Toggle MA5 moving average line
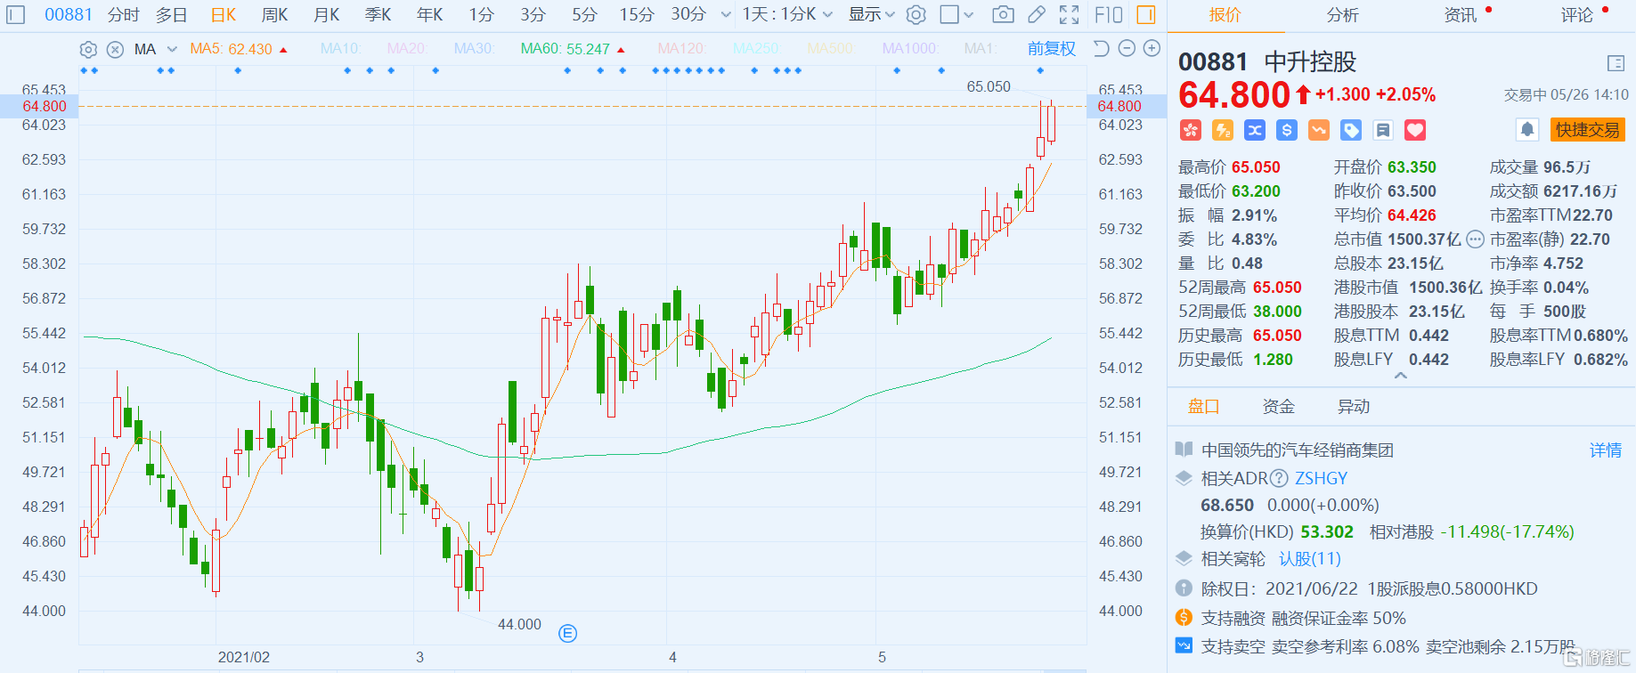Viewport: 1636px width, 673px height. click(x=232, y=49)
